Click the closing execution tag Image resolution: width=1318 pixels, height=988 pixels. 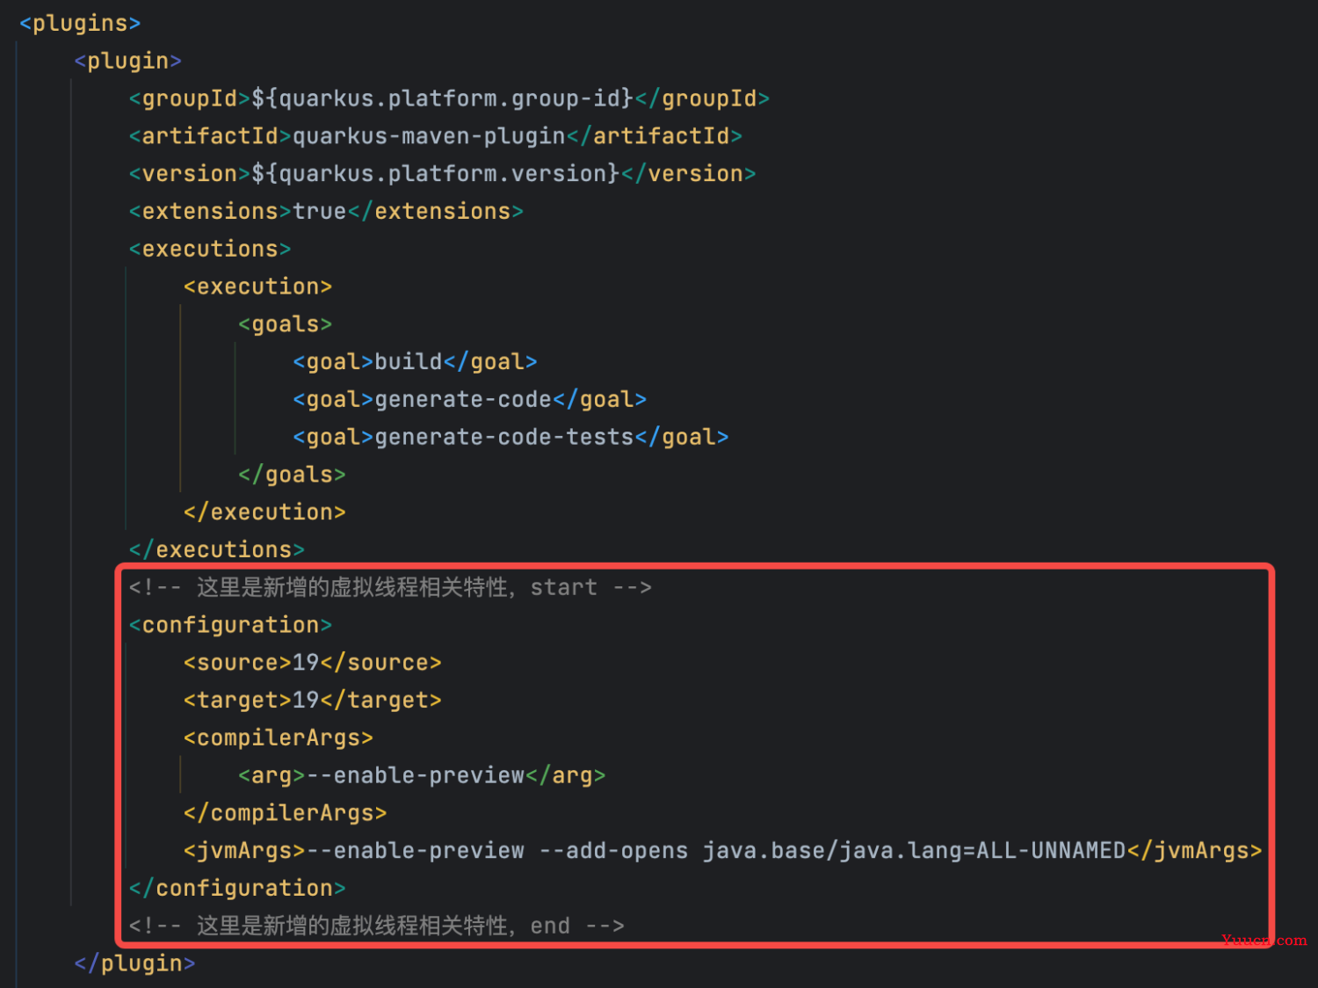point(264,512)
